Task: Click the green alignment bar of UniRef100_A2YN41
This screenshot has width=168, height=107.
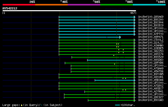Action: coord(109,92)
